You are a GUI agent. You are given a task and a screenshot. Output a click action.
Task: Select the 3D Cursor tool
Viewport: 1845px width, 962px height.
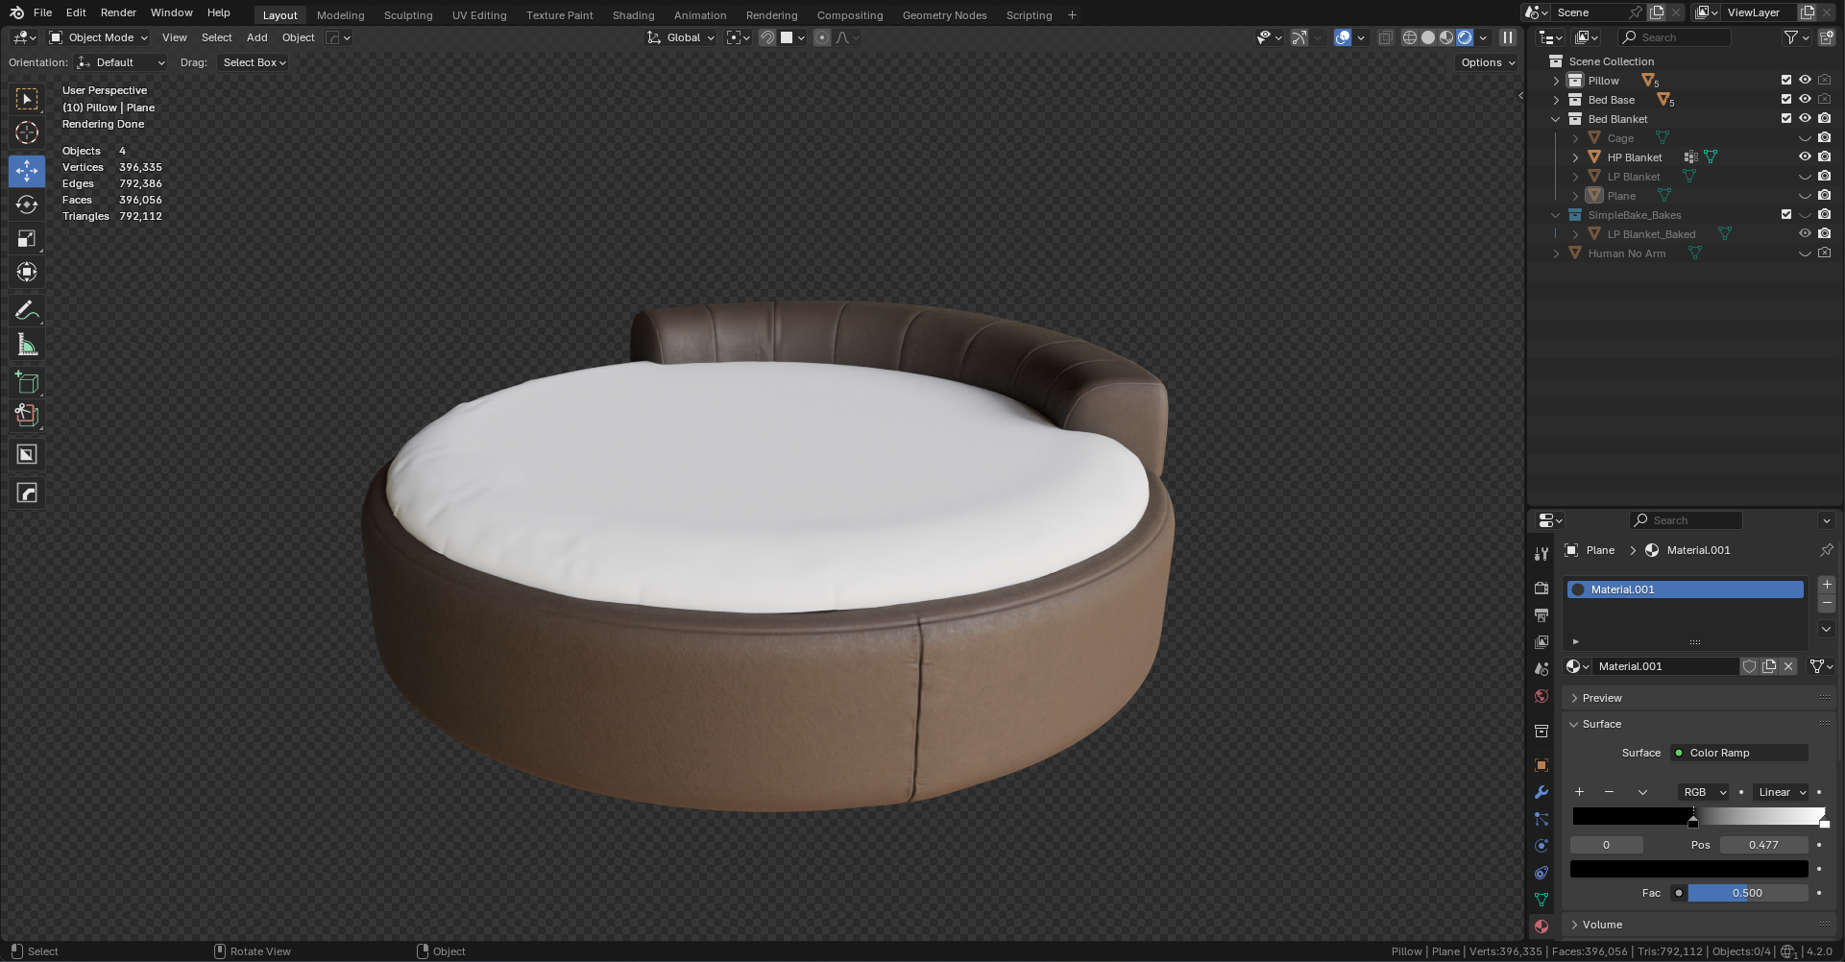coord(27,132)
